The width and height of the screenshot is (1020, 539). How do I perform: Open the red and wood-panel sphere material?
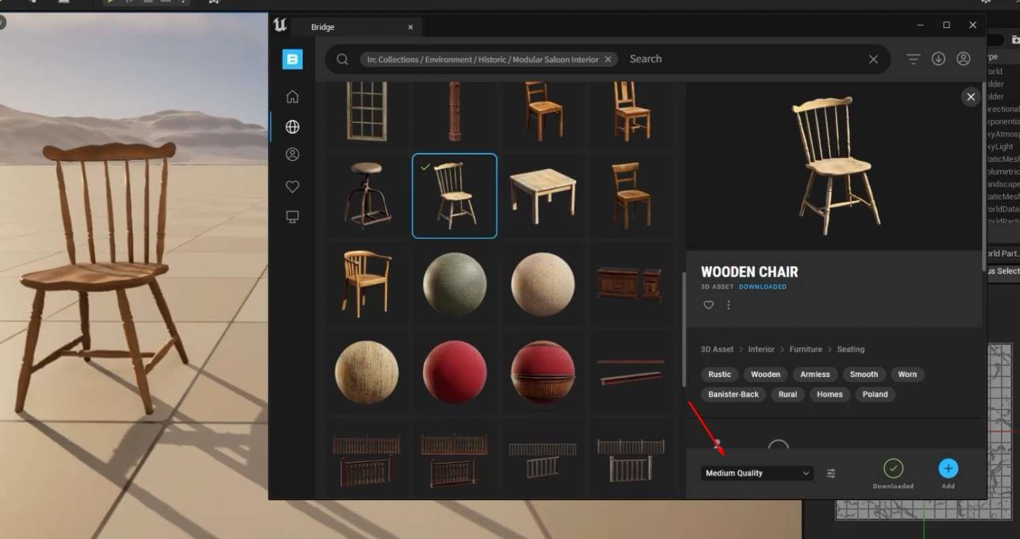pos(543,372)
